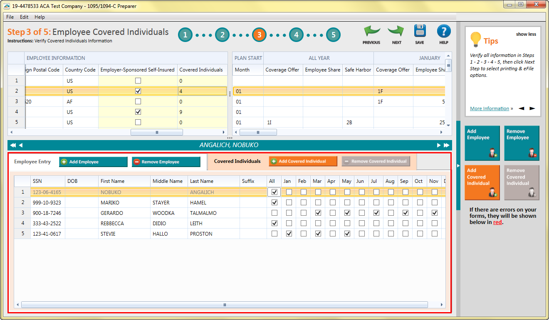Click the red Remove Employee button
The image size is (549, 320).
pos(166,162)
